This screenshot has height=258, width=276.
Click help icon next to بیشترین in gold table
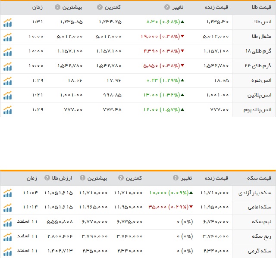click(57, 7)
